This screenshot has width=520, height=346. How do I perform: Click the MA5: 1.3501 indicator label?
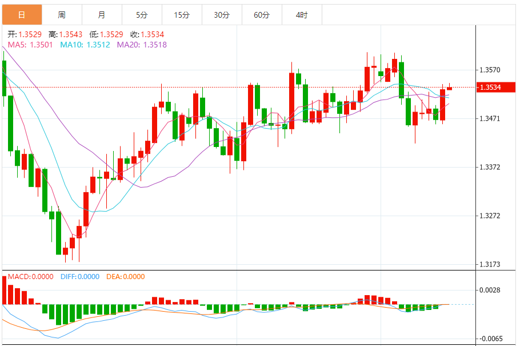tap(30, 45)
